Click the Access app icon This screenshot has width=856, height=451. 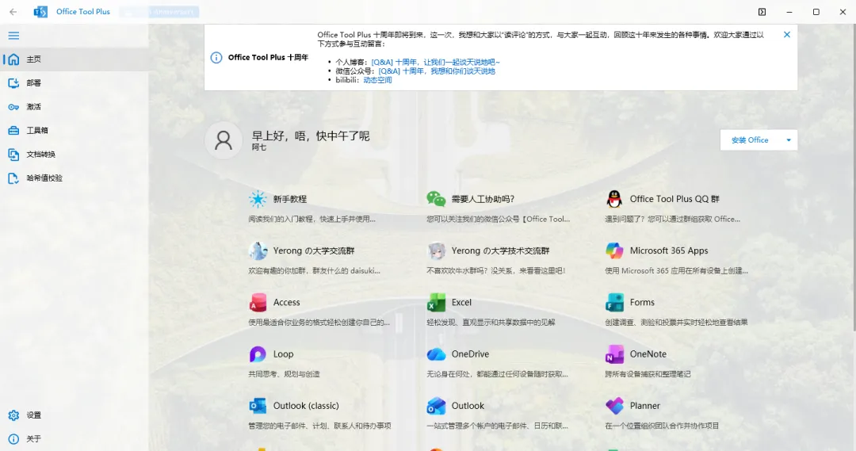tap(258, 302)
